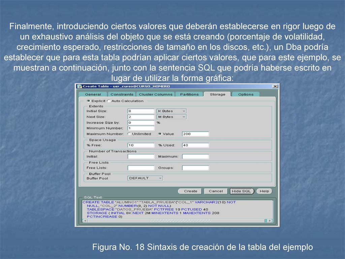The width and height of the screenshot is (345, 259).
Task: Click the % Free field
Action: coord(141,145)
